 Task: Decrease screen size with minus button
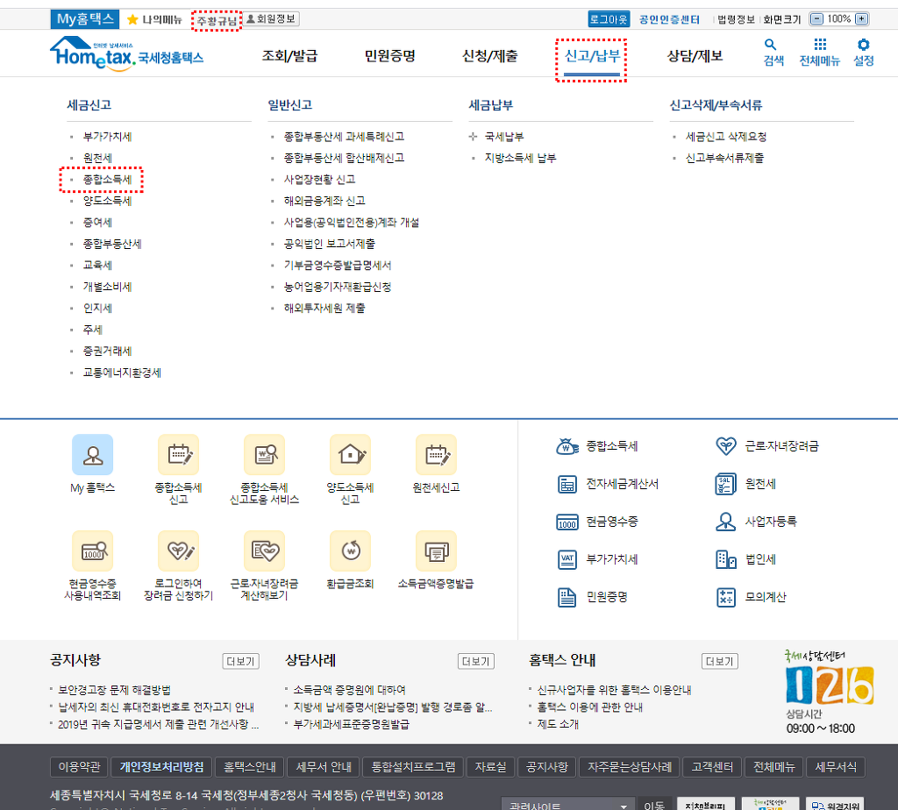816,19
